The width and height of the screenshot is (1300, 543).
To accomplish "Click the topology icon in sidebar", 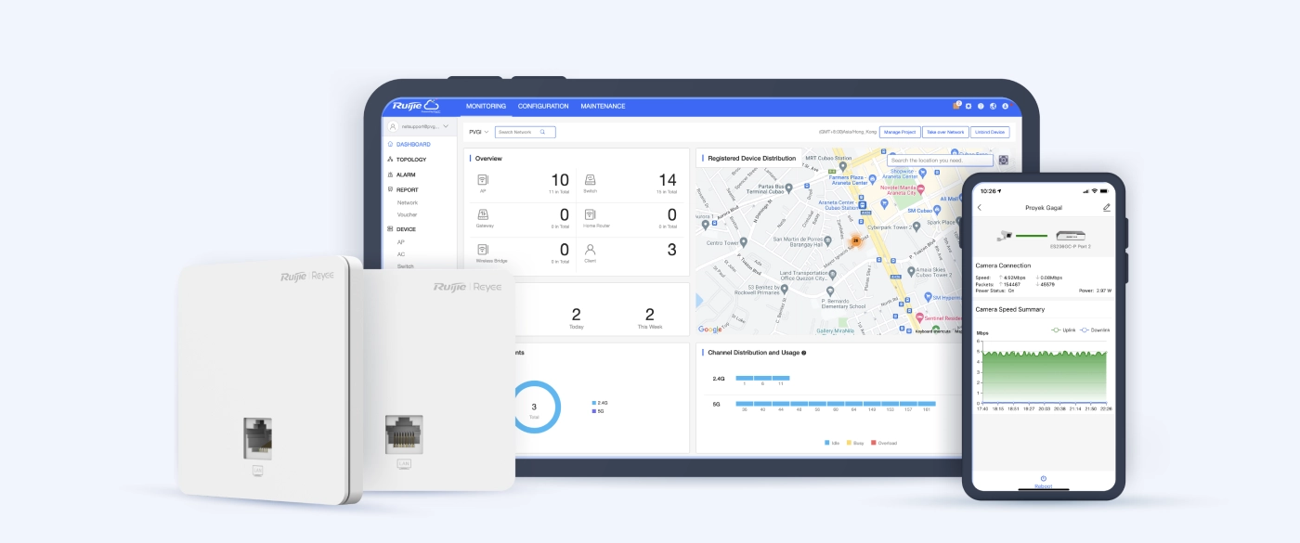I will 390,160.
